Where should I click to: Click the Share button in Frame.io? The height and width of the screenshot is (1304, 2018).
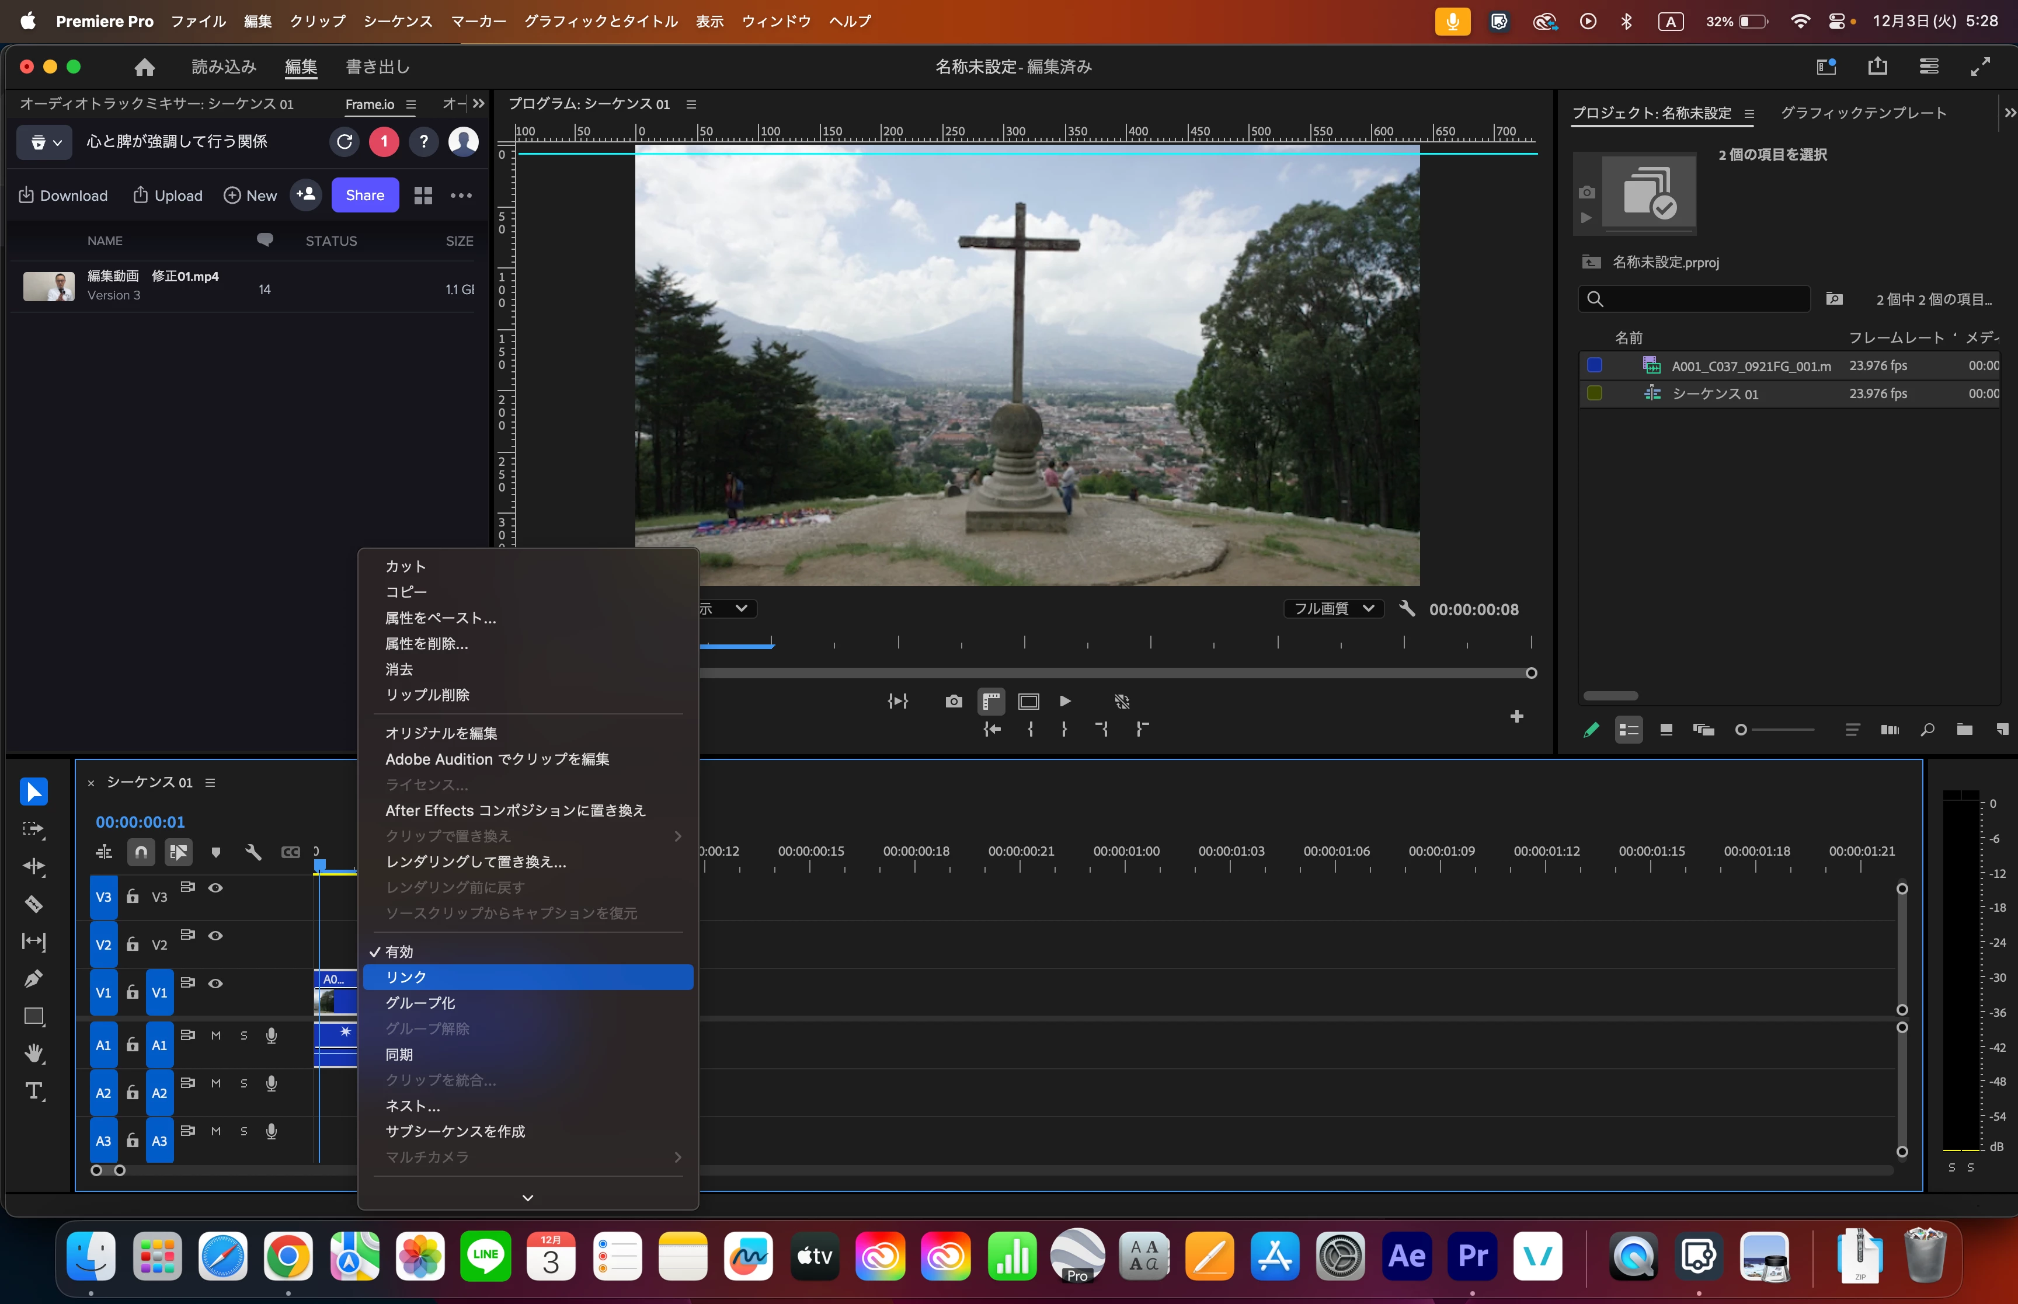tap(364, 196)
